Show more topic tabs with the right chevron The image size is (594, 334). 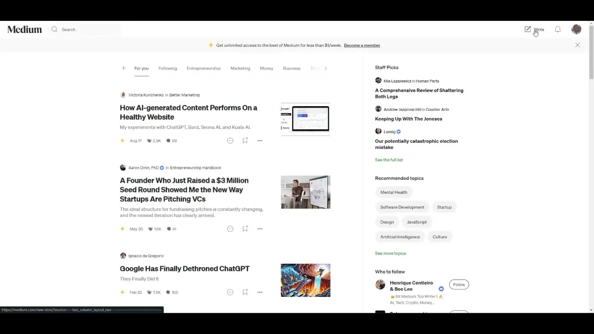(x=325, y=68)
